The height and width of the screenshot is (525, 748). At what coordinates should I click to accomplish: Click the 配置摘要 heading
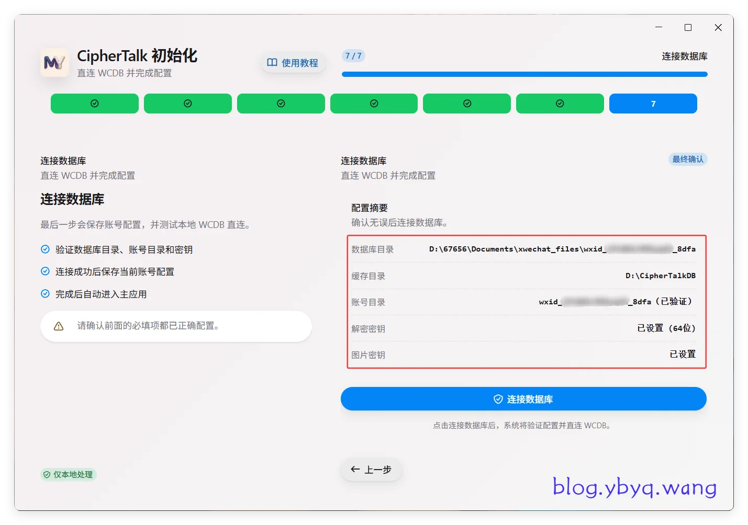370,208
